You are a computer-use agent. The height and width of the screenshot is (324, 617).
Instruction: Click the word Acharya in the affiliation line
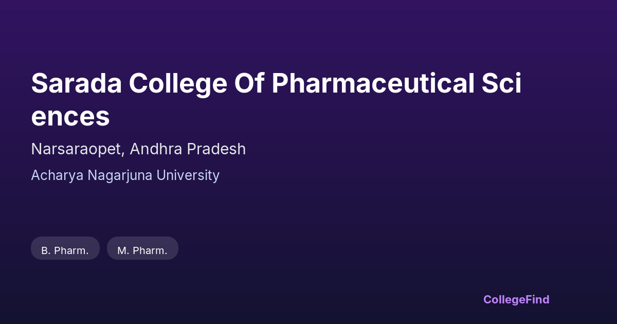point(52,175)
